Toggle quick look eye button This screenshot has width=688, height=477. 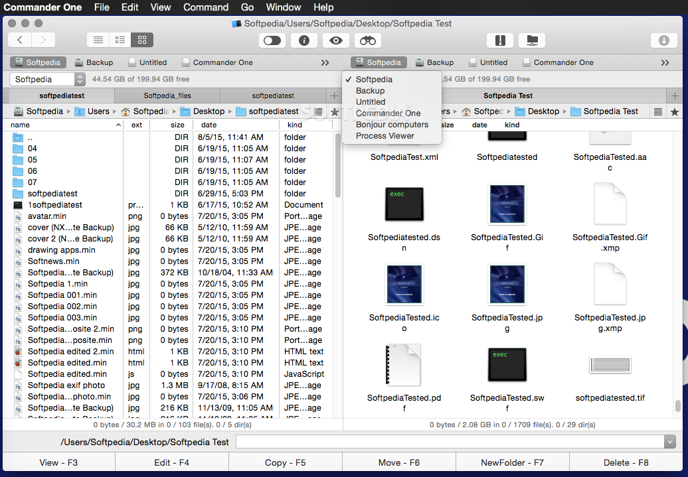pyautogui.click(x=336, y=40)
